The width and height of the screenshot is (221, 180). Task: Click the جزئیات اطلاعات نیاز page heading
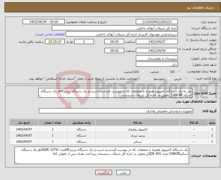(x=200, y=8)
